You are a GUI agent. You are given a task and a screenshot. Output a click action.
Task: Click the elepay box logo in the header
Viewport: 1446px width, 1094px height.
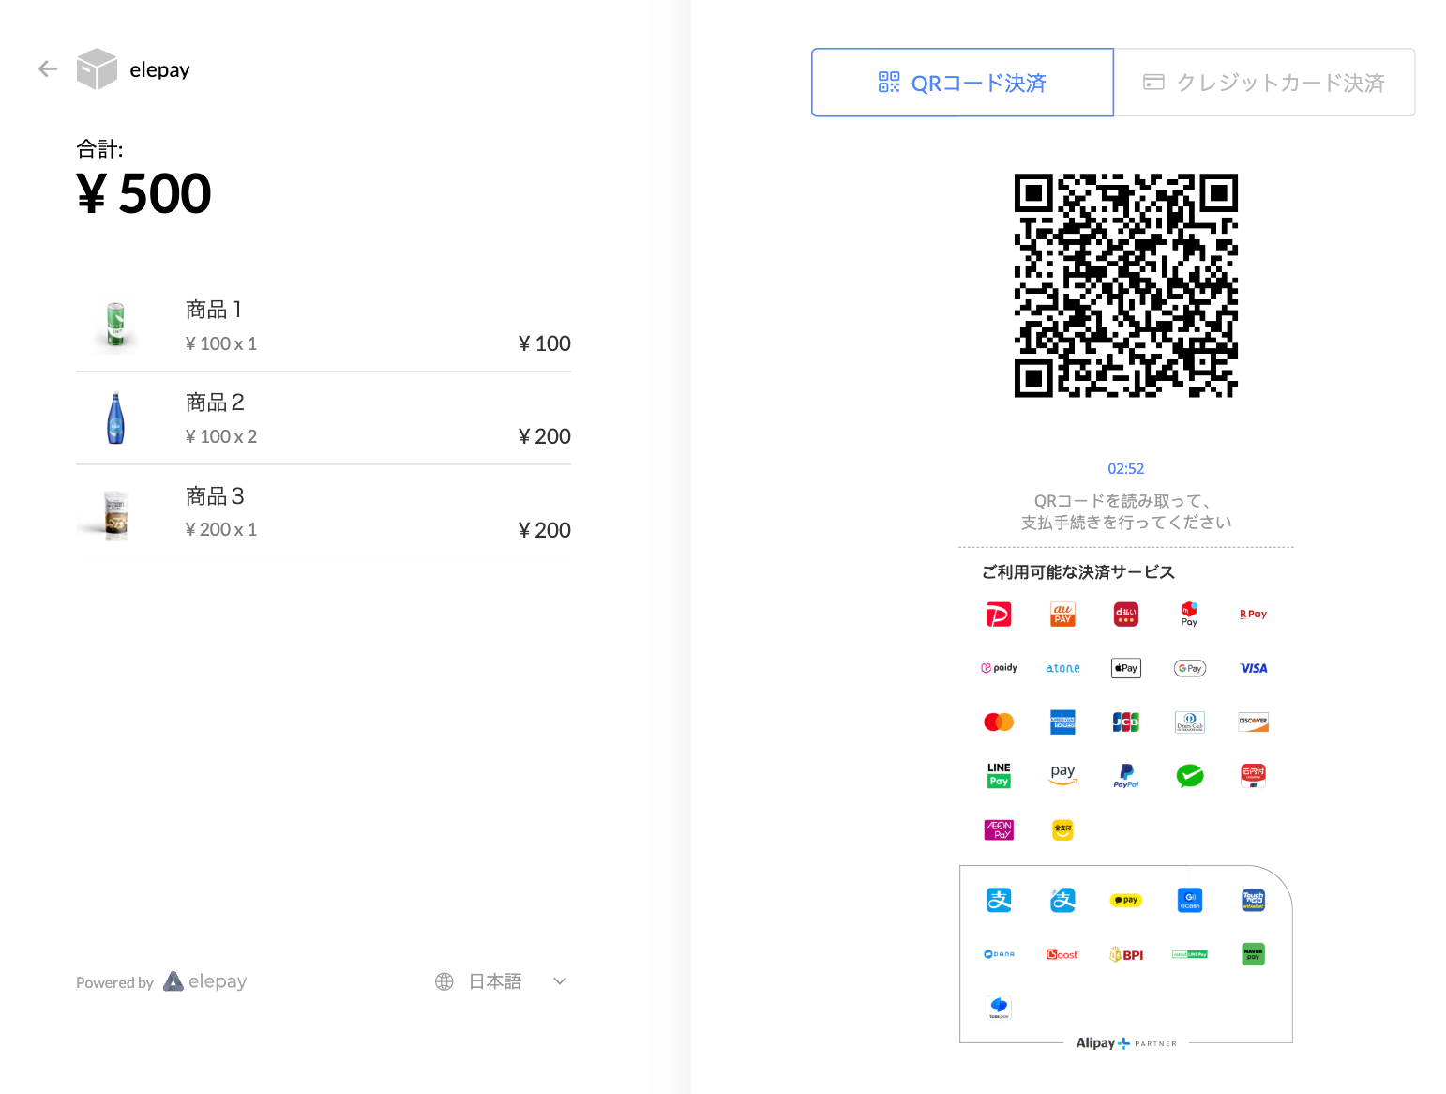pyautogui.click(x=97, y=69)
